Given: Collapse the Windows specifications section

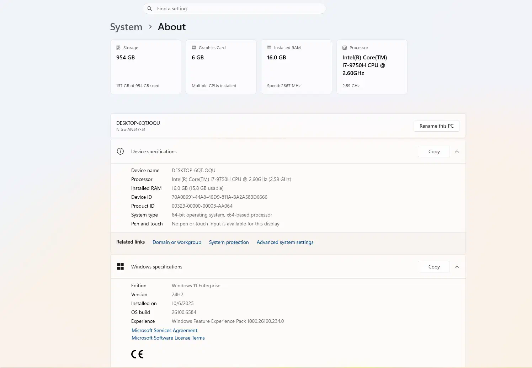Looking at the screenshot, I should 457,267.
